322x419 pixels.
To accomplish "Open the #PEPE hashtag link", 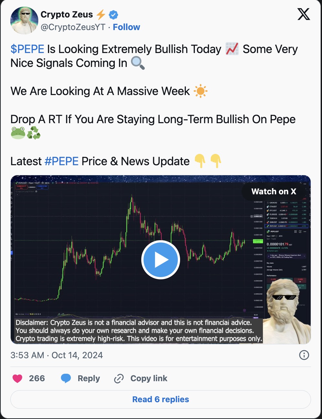I will point(61,161).
